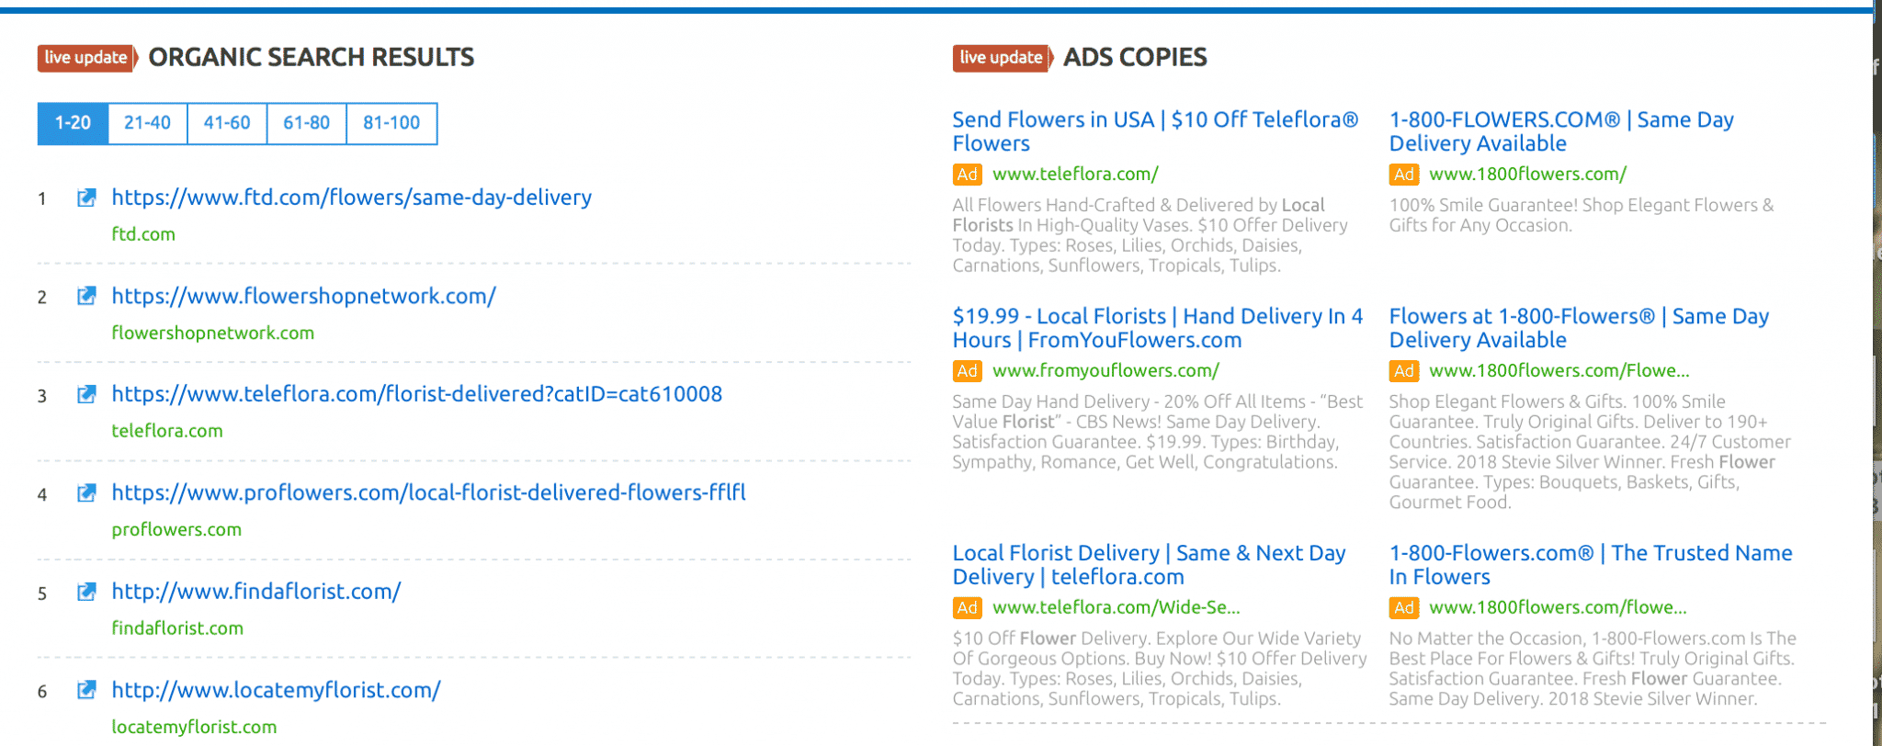This screenshot has height=746, width=1882.
Task: Click the green locatemyflorist.com domain text
Action: 194,727
